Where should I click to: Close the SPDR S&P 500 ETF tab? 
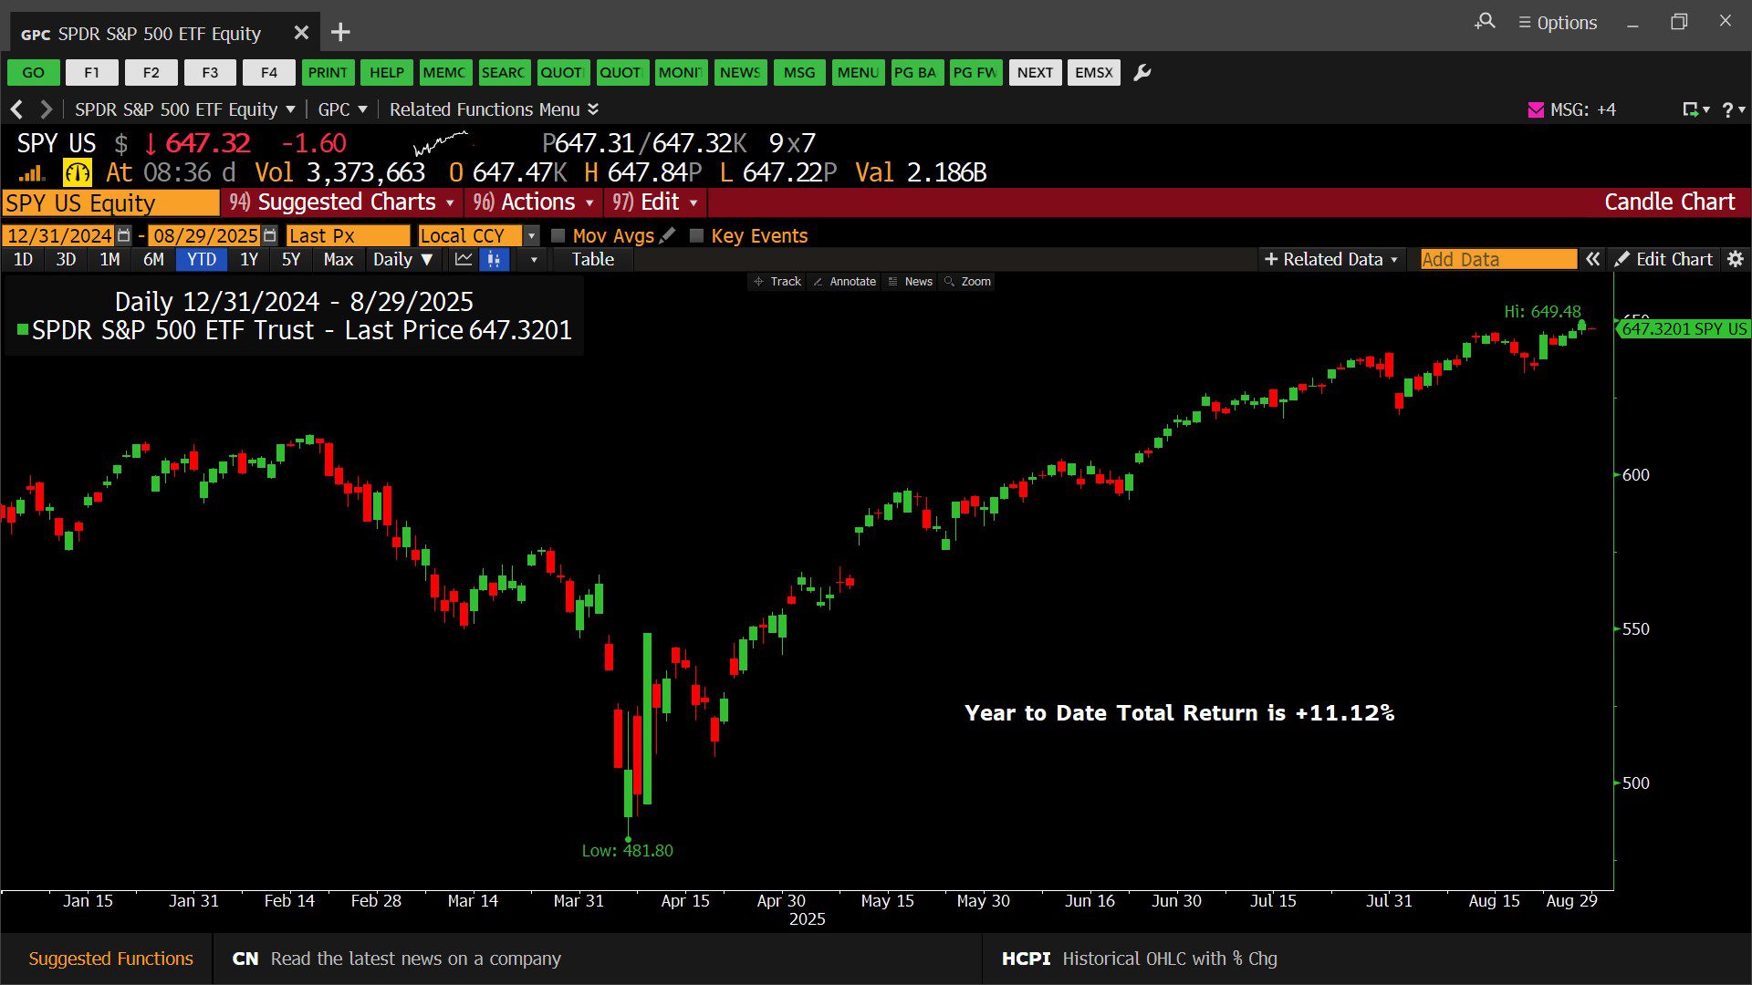[x=301, y=33]
